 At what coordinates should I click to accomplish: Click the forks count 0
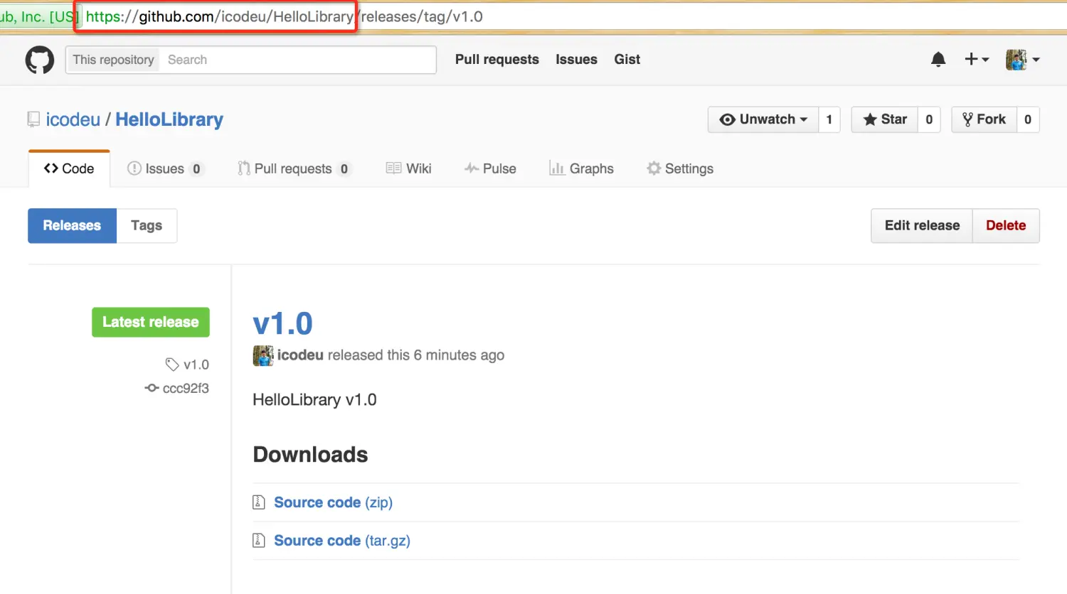[x=1028, y=119]
